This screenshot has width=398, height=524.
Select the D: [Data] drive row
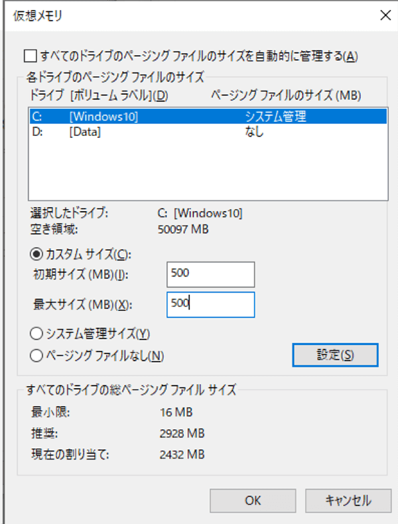[207, 132]
